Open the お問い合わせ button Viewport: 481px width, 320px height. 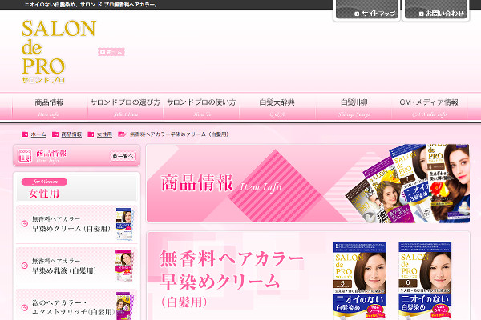pyautogui.click(x=435, y=10)
